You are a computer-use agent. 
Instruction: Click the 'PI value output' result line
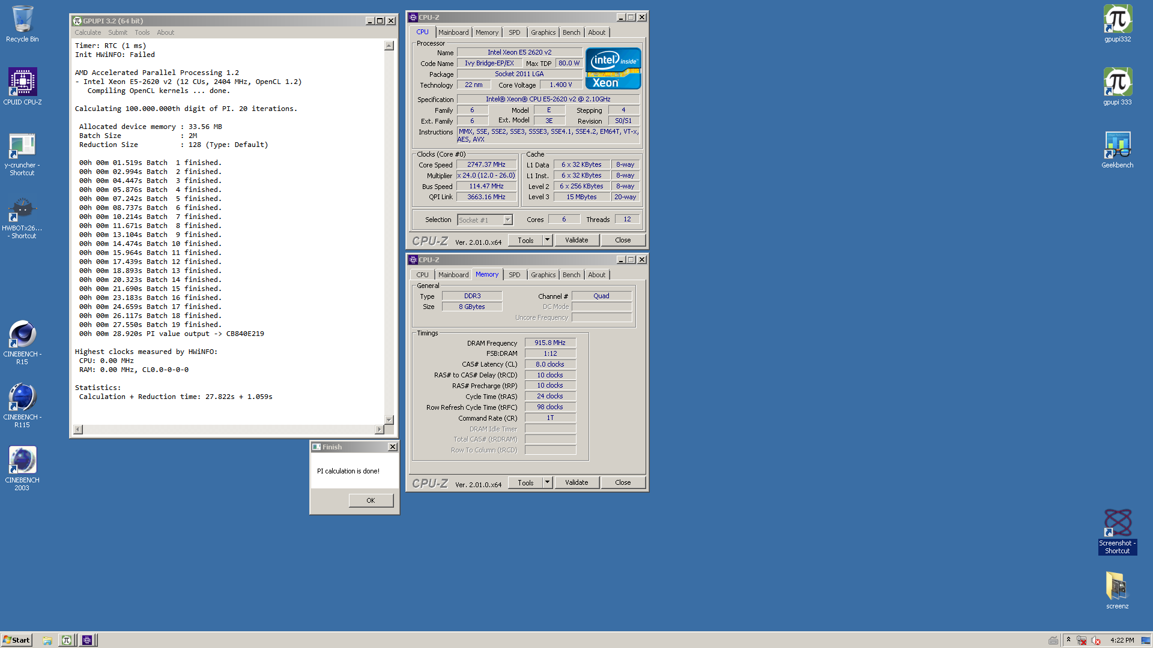tap(172, 334)
